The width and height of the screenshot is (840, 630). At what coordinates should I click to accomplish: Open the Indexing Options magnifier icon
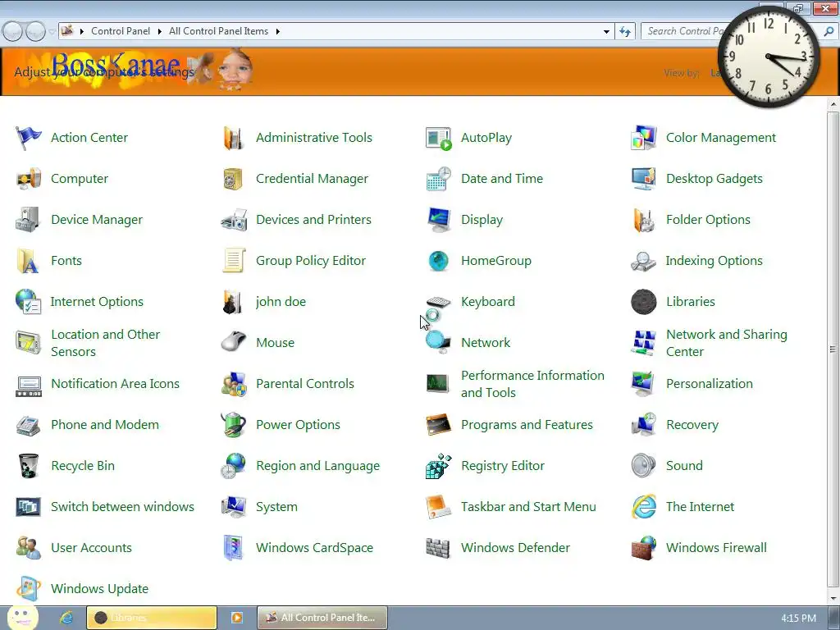[x=643, y=261]
